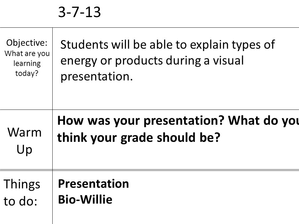
Task: Click the word 'Warm' in left column
Action: 24,132
